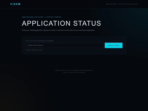This screenshot has width=148, height=111.
Task: Focus the application reference number field
Action: pos(64,45)
